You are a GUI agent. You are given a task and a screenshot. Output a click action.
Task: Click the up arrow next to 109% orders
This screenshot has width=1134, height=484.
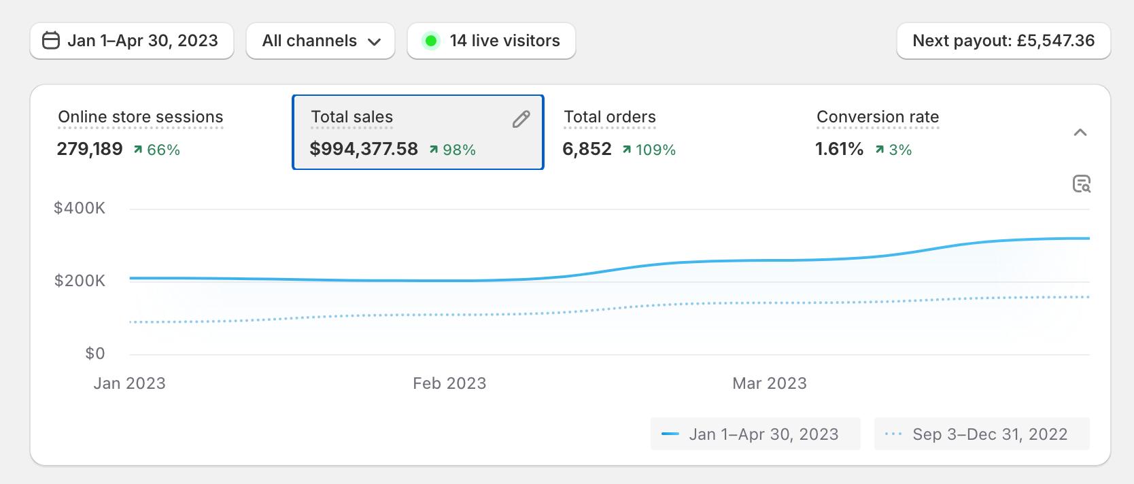pos(626,150)
